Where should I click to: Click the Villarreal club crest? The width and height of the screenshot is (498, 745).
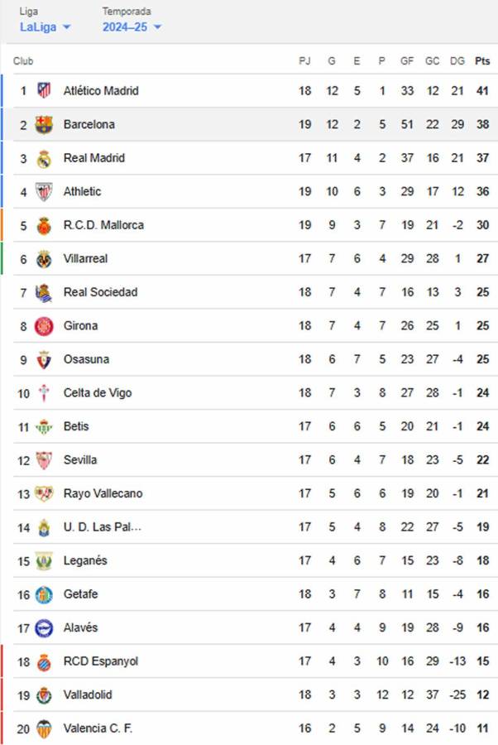[x=45, y=258]
